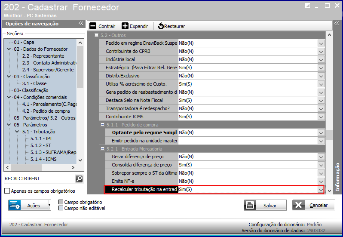The image size is (343, 237).
Task: Select 5.1.1 - IPI tree item
Action: click(41, 139)
